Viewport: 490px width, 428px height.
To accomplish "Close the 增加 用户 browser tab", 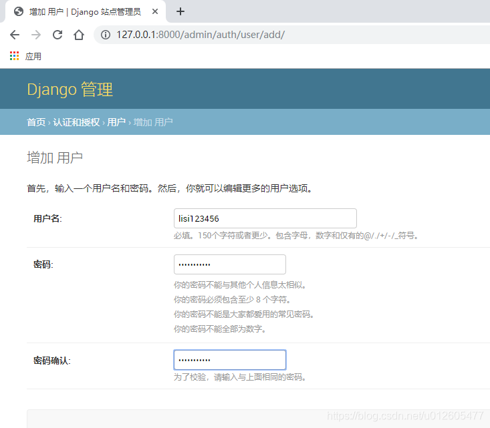I will 155,11.
